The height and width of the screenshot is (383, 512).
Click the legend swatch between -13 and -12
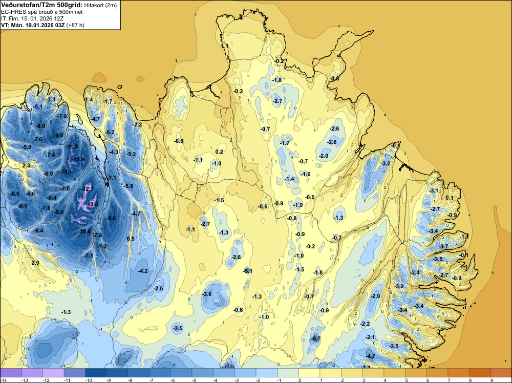coord(32,373)
